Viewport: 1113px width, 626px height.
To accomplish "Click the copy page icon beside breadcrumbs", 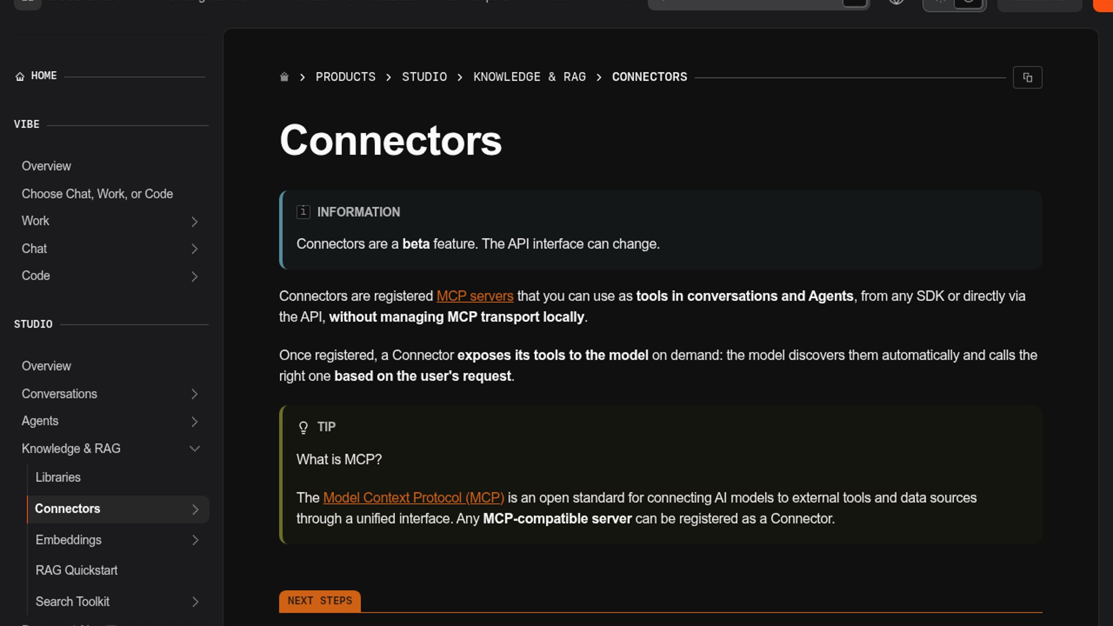I will pos(1027,77).
